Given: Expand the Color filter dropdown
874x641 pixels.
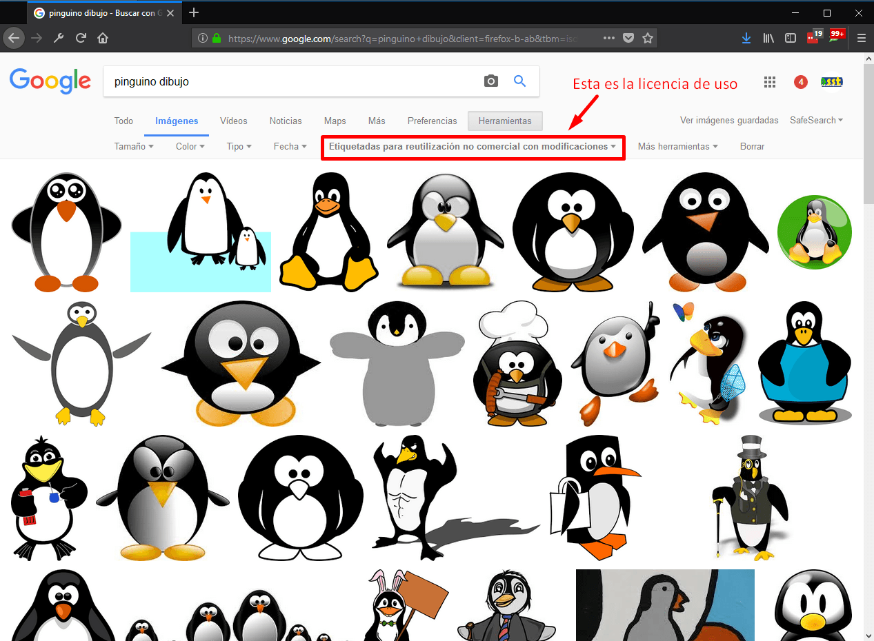Looking at the screenshot, I should pyautogui.click(x=190, y=146).
